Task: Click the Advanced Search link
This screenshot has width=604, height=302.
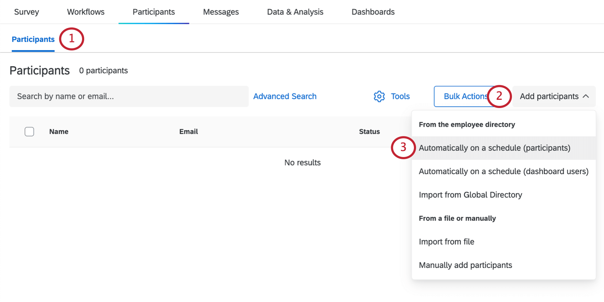Action: pyautogui.click(x=285, y=96)
